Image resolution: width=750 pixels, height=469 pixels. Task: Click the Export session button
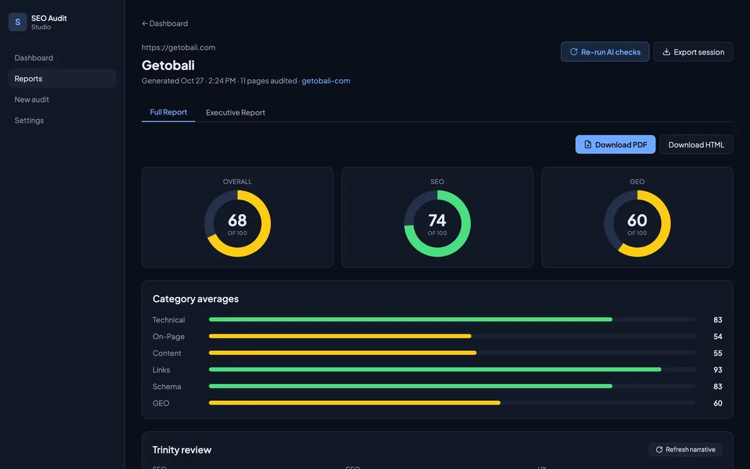point(693,52)
